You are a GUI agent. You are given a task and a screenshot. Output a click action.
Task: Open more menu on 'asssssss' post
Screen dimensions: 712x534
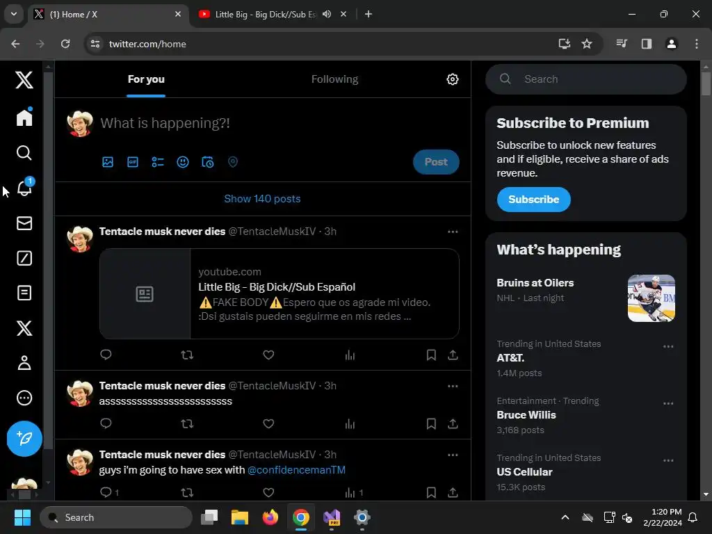click(x=453, y=386)
